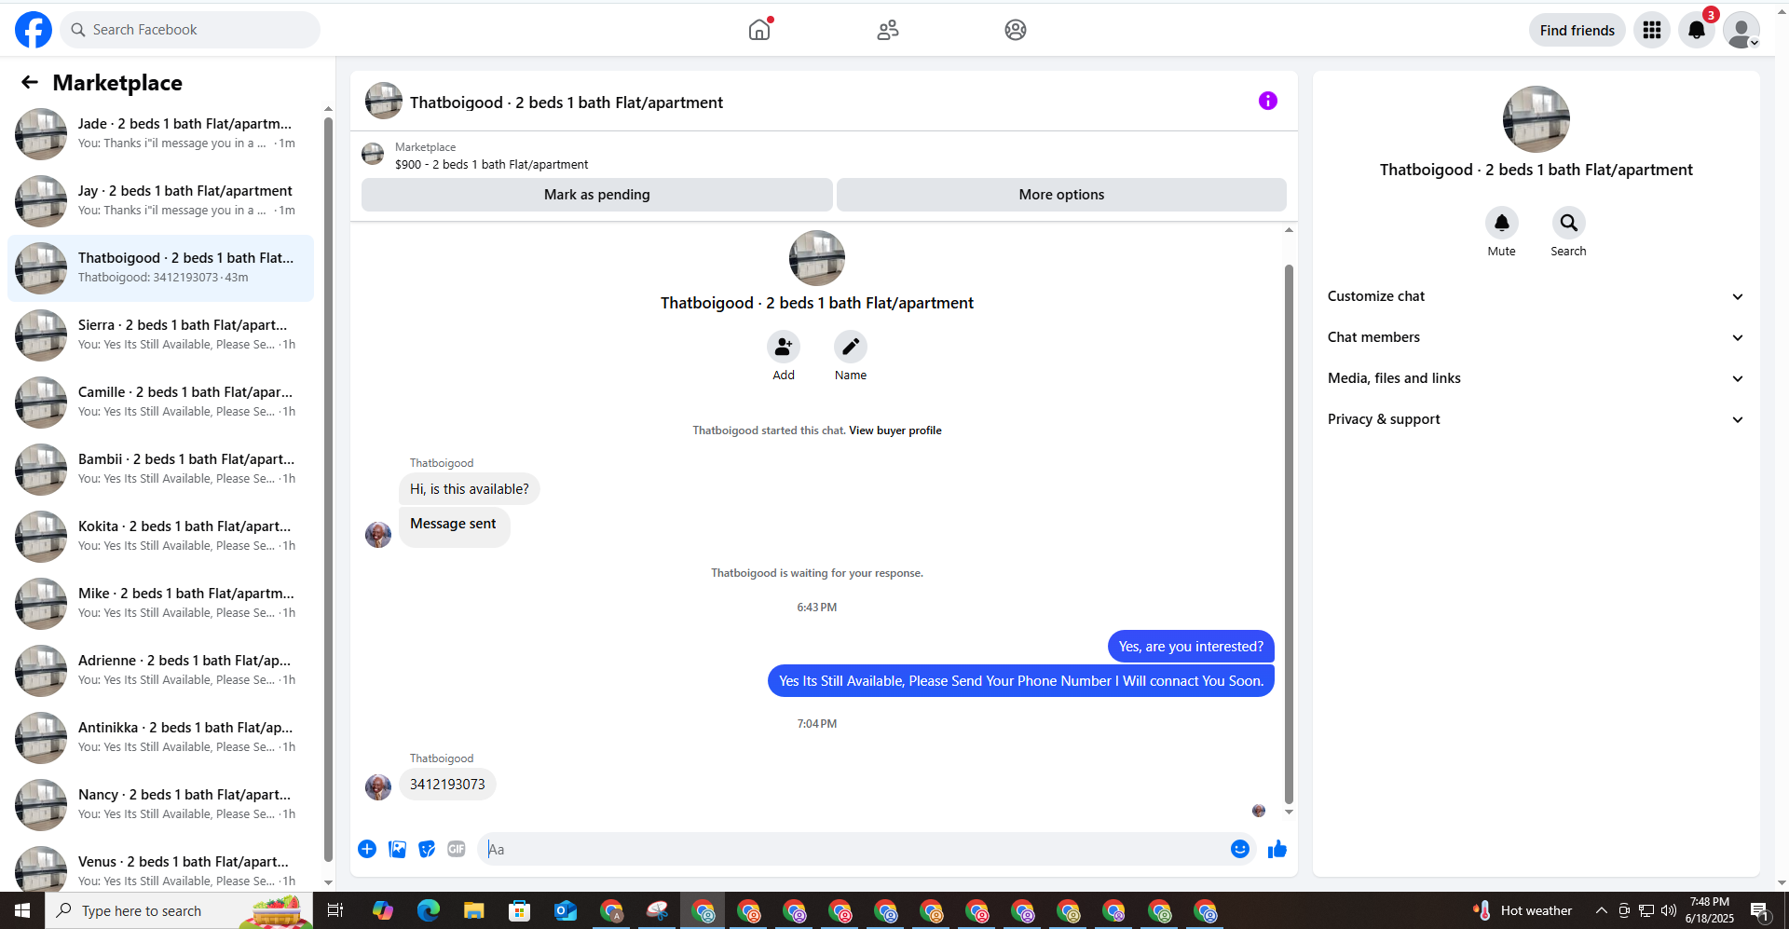Open the Nancy conversation
The height and width of the screenshot is (929, 1789).
[160, 805]
